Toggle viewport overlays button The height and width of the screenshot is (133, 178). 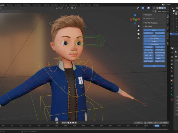tap(149, 8)
